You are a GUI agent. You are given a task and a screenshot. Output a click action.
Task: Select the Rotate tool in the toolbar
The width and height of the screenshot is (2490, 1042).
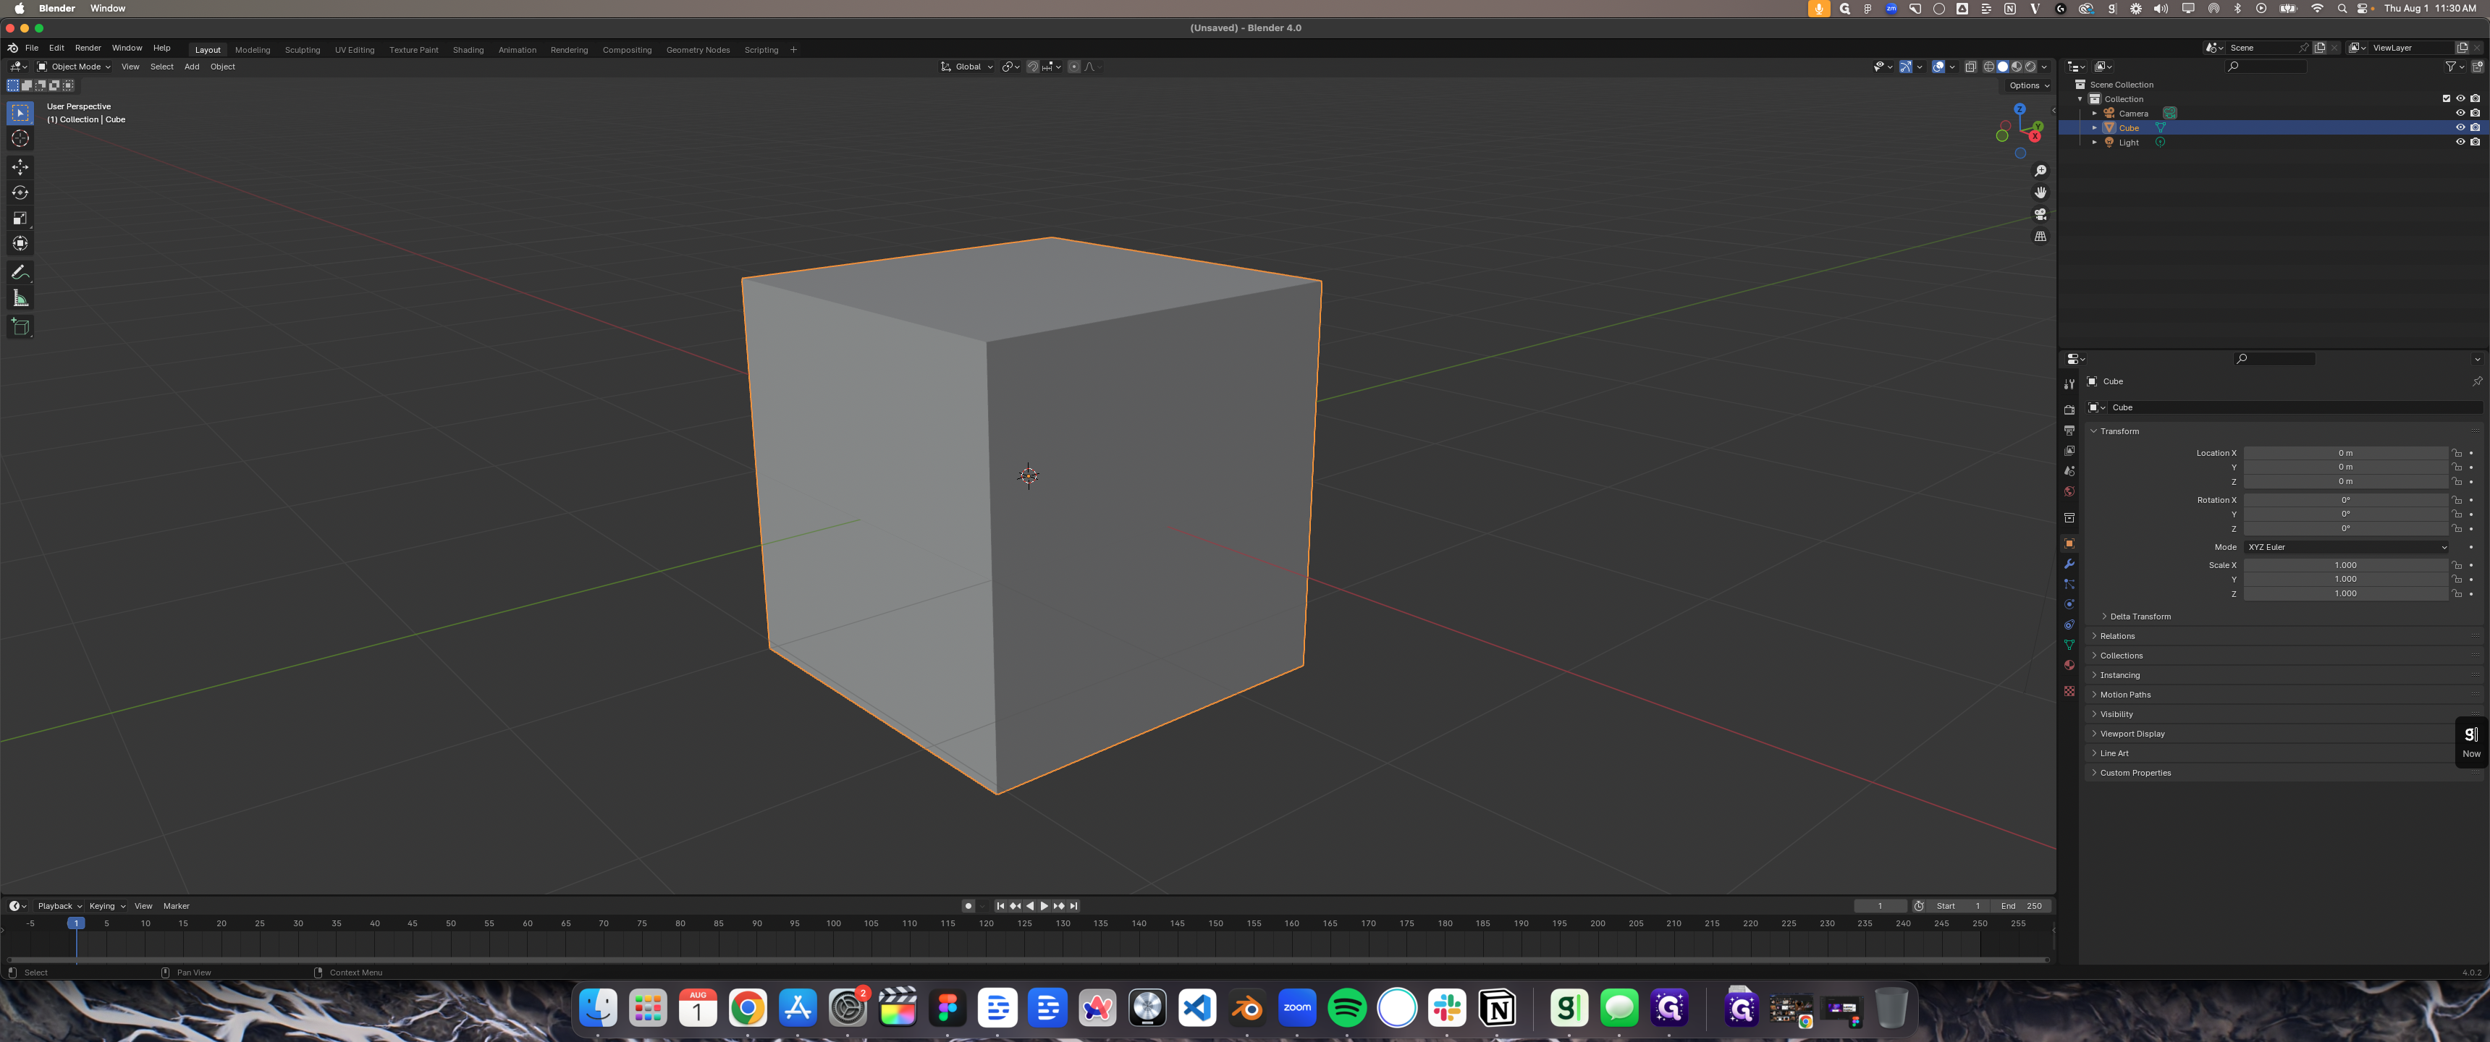click(x=20, y=192)
